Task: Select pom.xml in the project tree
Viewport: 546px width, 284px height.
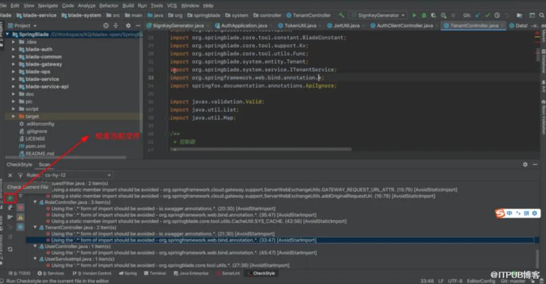Action: coord(34,146)
